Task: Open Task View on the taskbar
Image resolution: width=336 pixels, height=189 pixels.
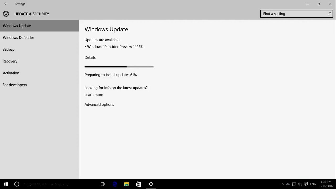Action: point(102,184)
